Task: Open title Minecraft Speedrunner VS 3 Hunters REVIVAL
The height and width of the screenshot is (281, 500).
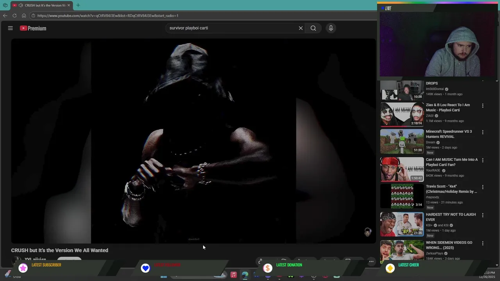Action: (449, 134)
